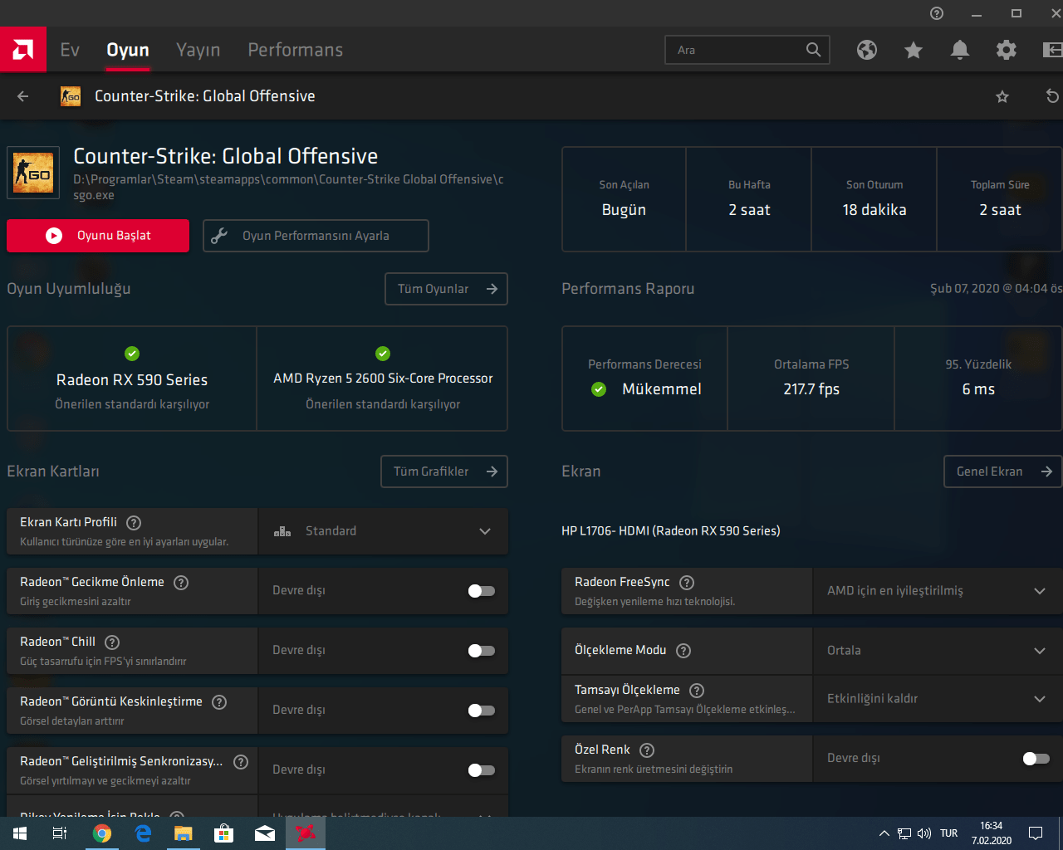Click Oyunu Başlat button

(x=98, y=236)
